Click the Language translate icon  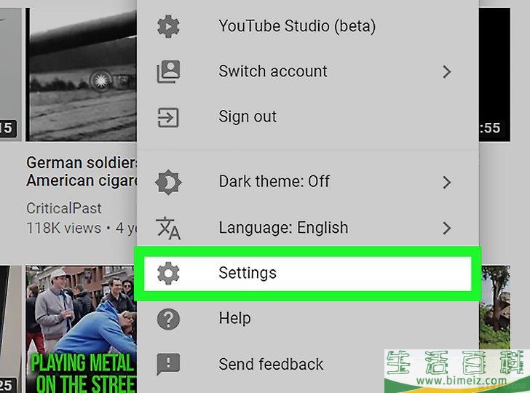(x=168, y=228)
